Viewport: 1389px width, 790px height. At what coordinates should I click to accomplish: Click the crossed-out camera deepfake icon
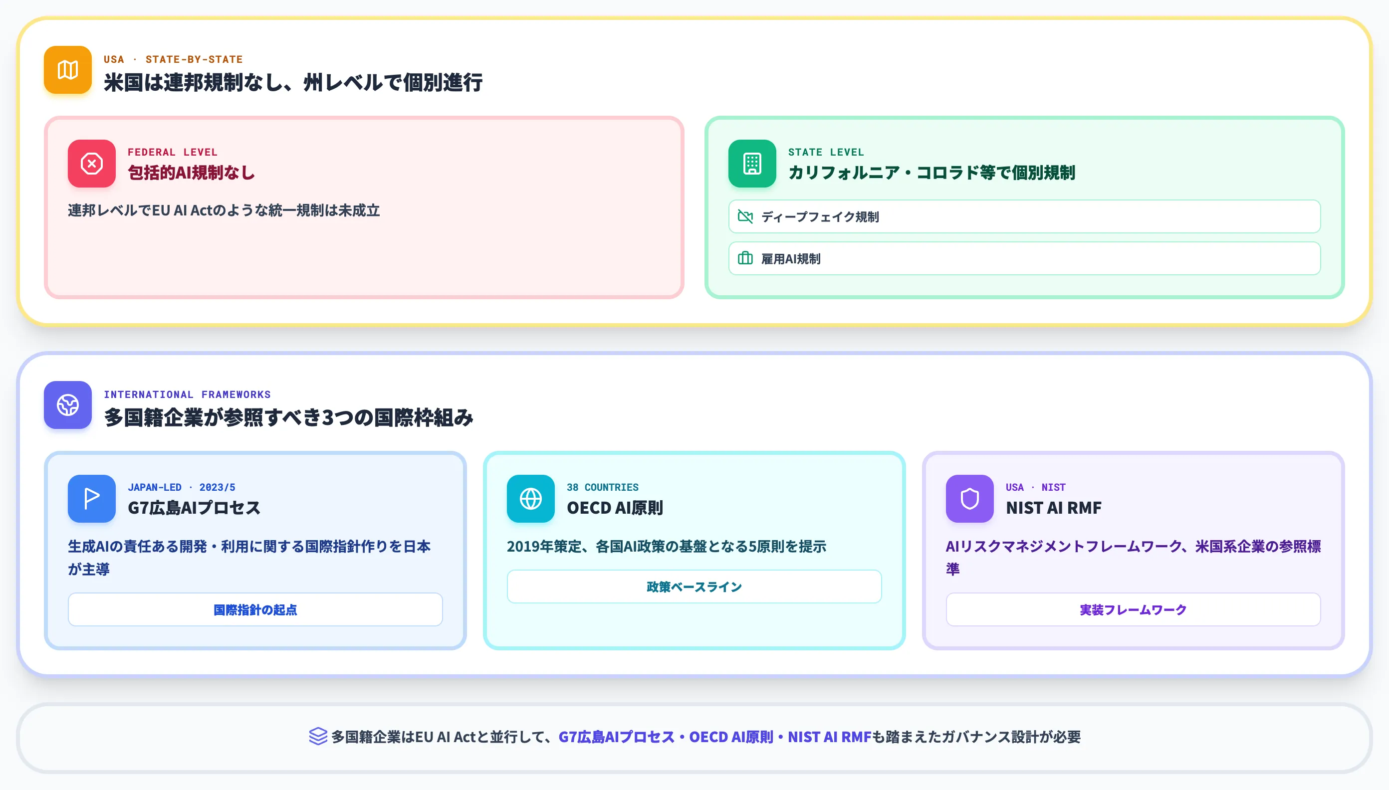click(745, 216)
